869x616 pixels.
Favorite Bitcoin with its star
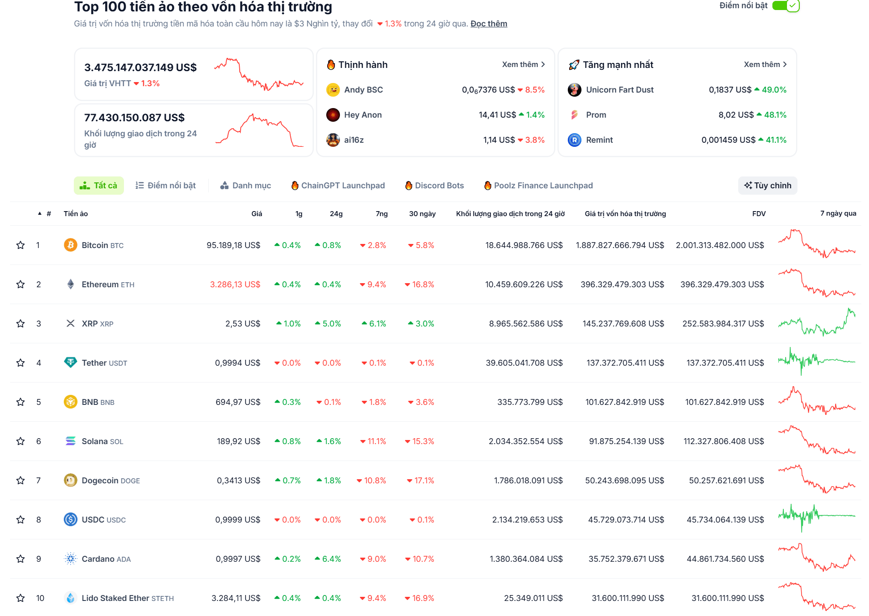pyautogui.click(x=21, y=245)
